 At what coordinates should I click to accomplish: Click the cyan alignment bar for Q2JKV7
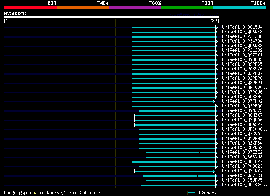pyautogui.click(x=173, y=172)
